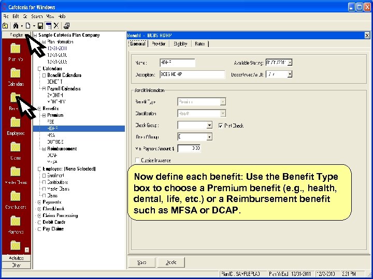Open the Discontinued As Of date dropdown
This screenshot has height=279, width=373.
[290, 74]
